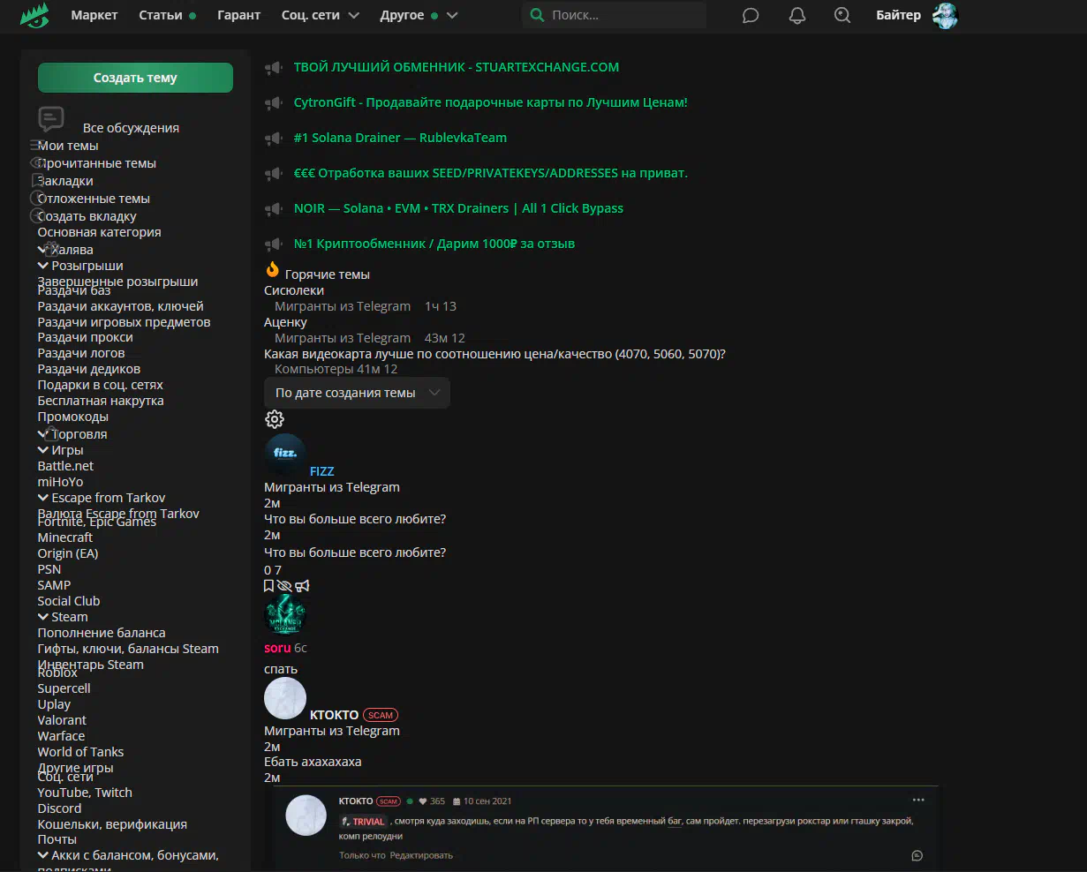The width and height of the screenshot is (1087, 872).
Task: Hide the thread using crossed-eye icon
Action: 284,586
